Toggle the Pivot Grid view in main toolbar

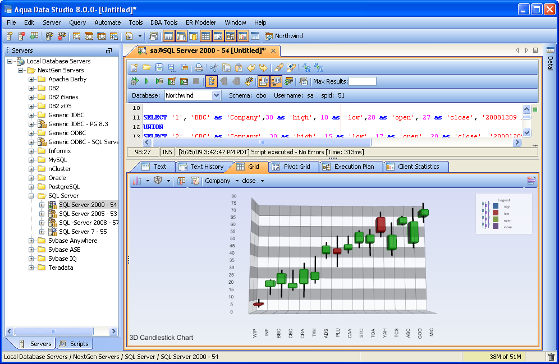point(218,36)
